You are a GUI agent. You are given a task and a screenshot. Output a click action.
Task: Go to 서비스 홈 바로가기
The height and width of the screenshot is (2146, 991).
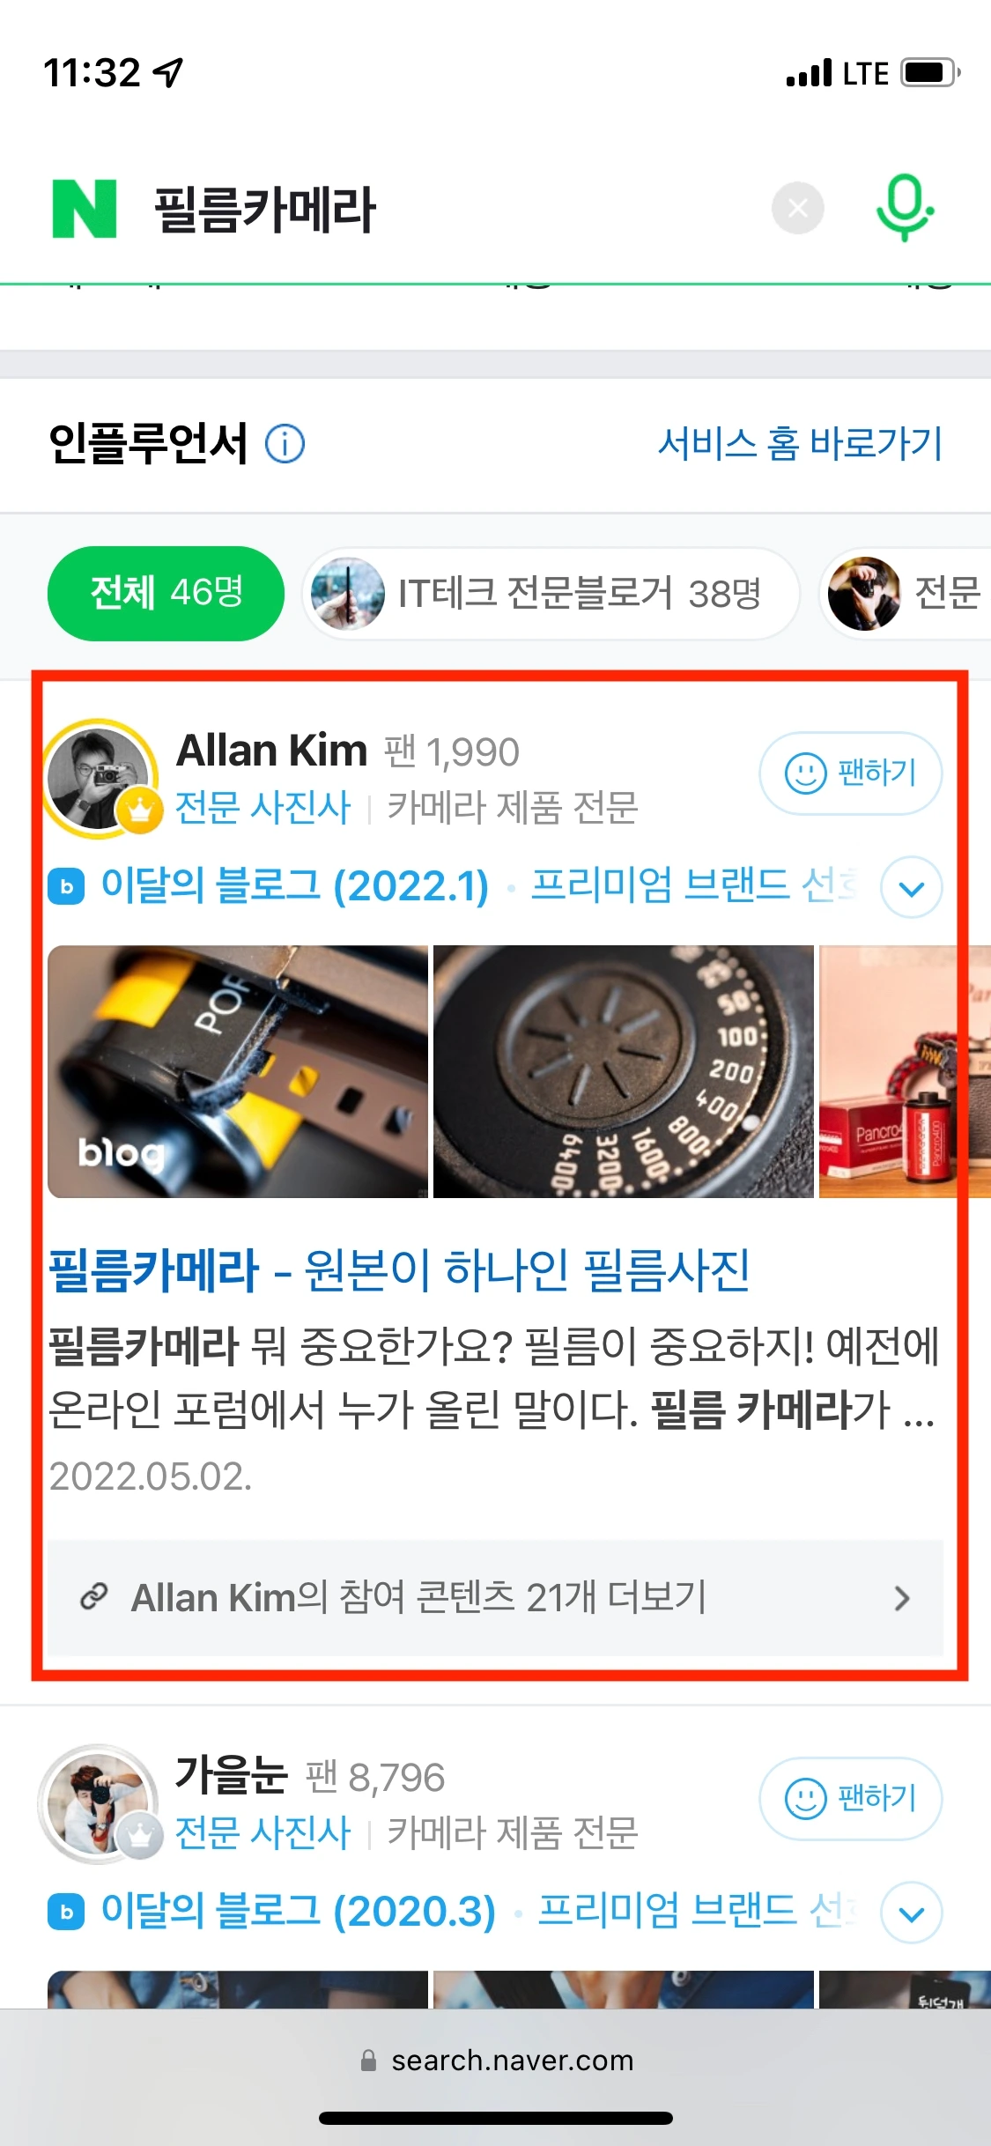click(800, 443)
